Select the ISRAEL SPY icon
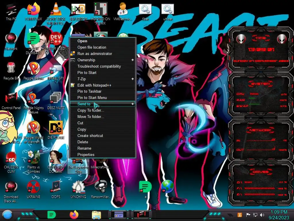The image size is (294, 221). point(56,72)
